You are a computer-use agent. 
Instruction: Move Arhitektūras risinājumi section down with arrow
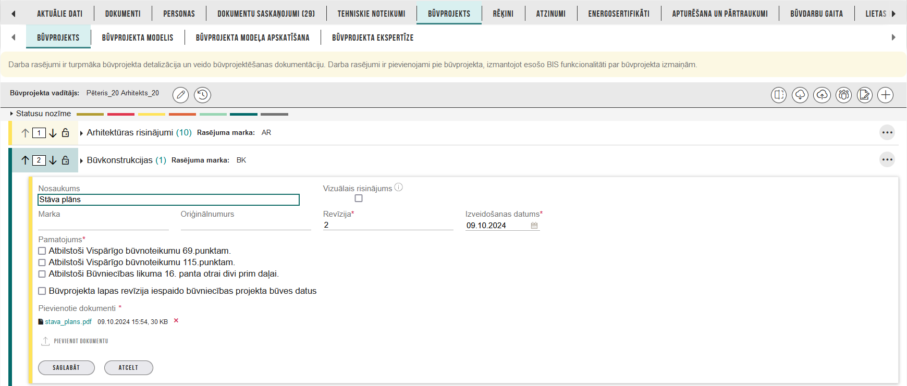point(53,133)
